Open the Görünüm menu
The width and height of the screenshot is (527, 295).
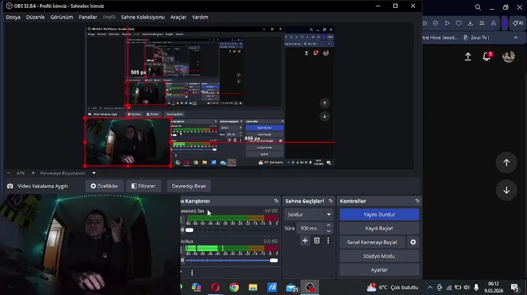62,17
